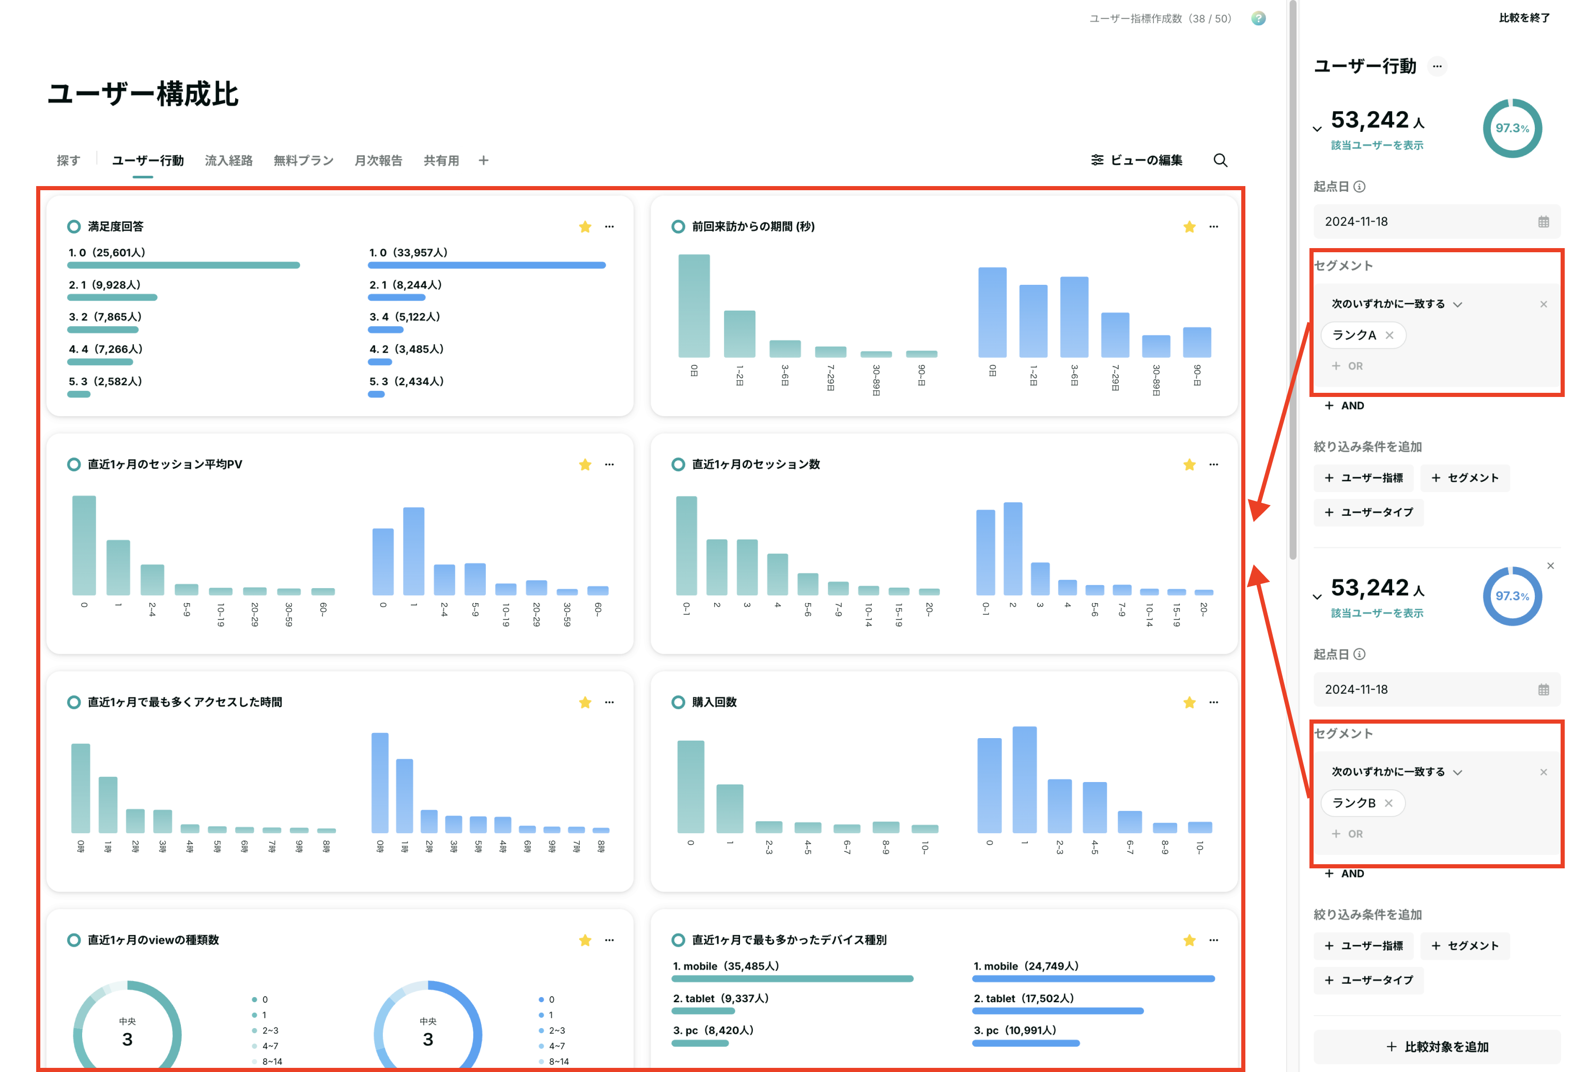Open the search magnifier icon

(1221, 161)
